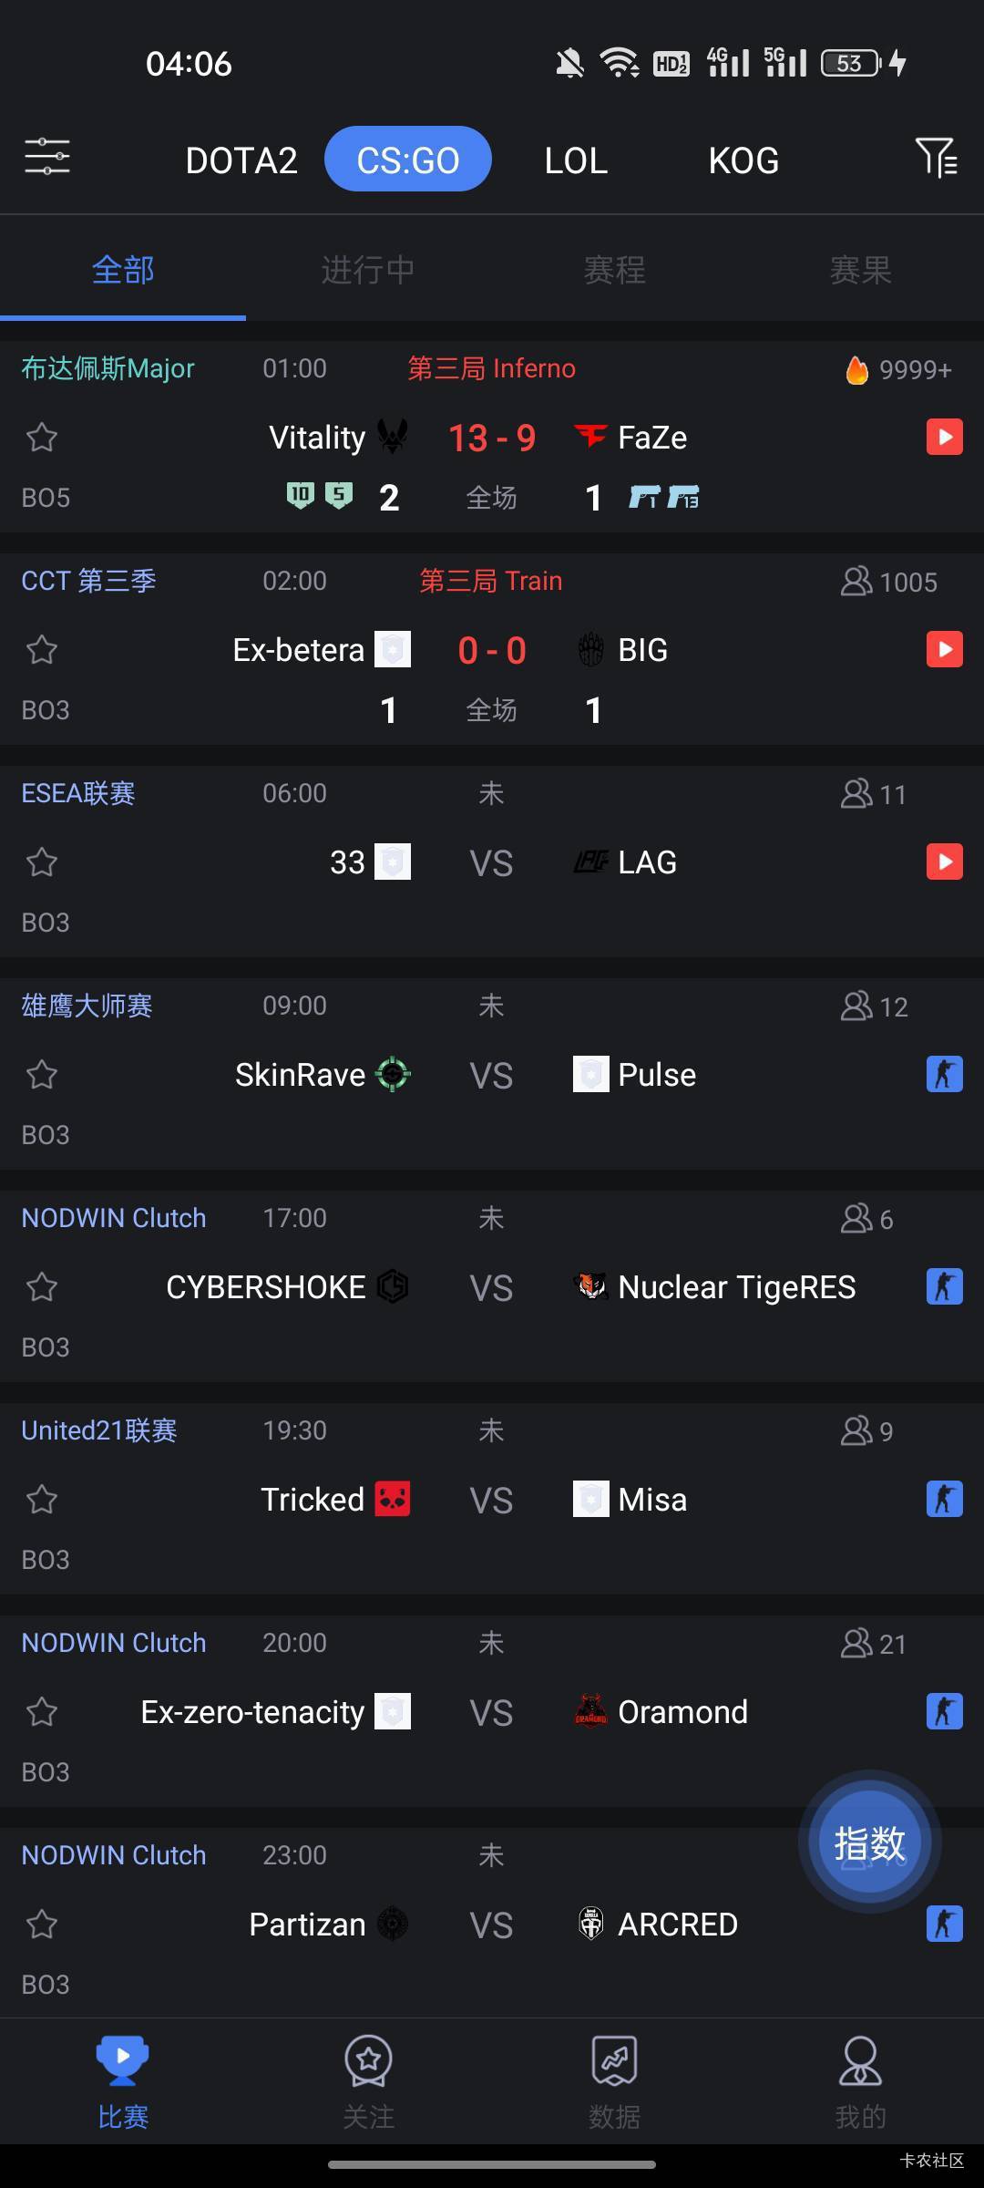Screen dimensions: 984x2188
Task: Open the match filter icon at top right
Action: 936,158
